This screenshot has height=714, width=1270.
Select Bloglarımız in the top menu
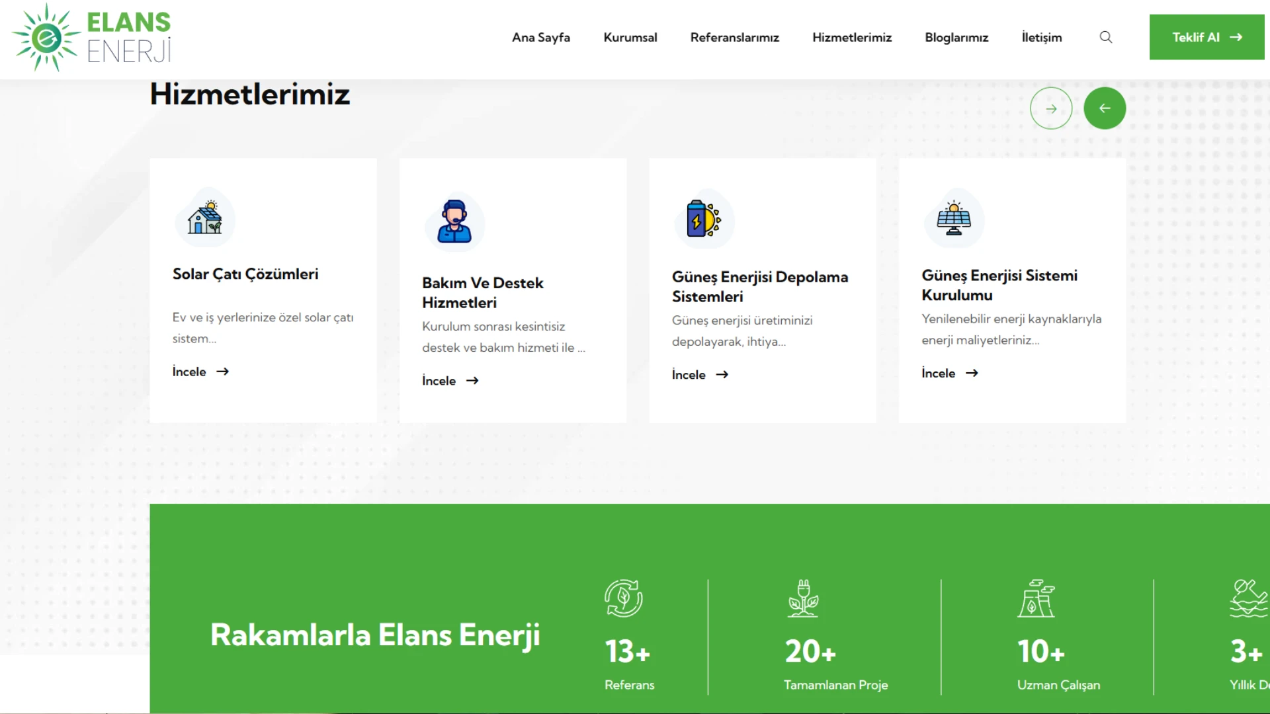coord(956,38)
